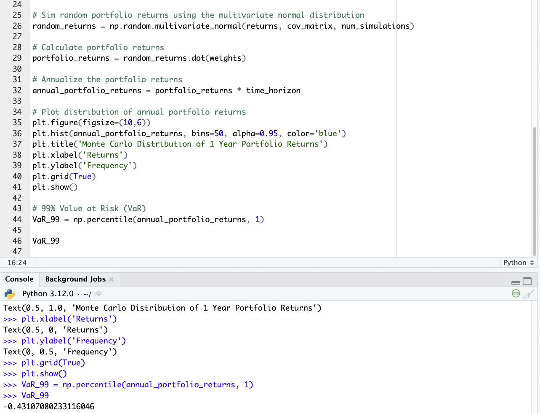Click plt.xlabel('Returns') in the editor
This screenshot has height=413, width=540.
[80, 155]
